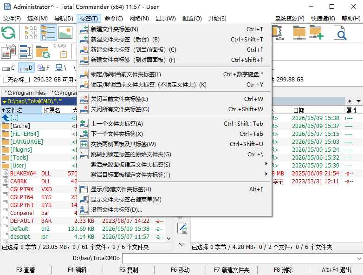Screen dimensions: 363x275
Task: Select the *C:Program Files folder tab
Action: [x=25, y=93]
